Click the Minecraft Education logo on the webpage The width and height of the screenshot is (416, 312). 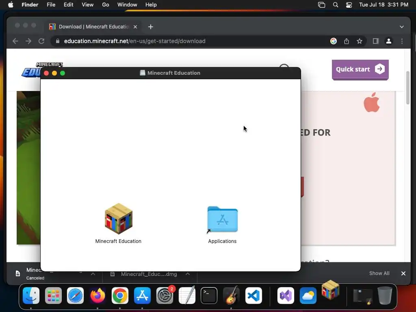coord(31,69)
